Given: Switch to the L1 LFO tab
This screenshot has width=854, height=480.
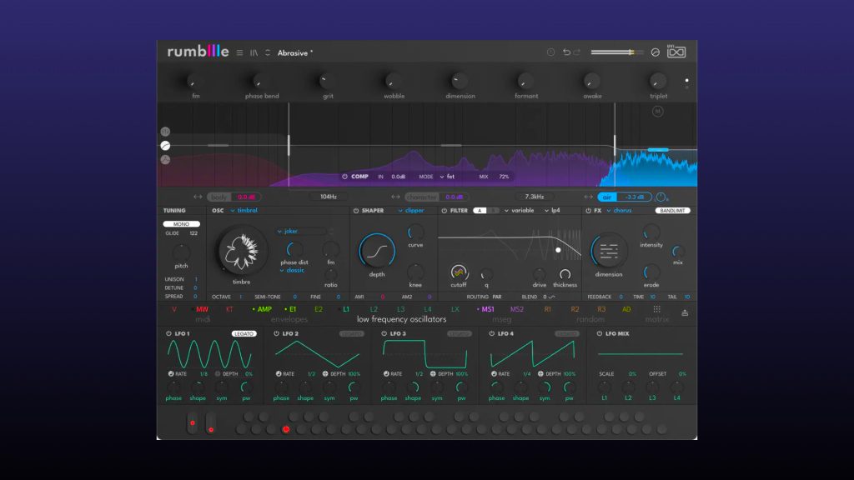Looking at the screenshot, I should click(x=346, y=309).
